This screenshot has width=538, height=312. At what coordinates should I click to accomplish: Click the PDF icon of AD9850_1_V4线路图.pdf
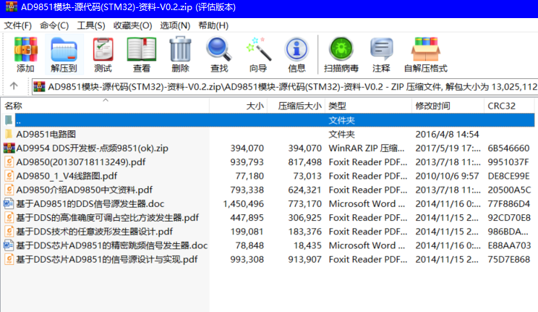9,176
